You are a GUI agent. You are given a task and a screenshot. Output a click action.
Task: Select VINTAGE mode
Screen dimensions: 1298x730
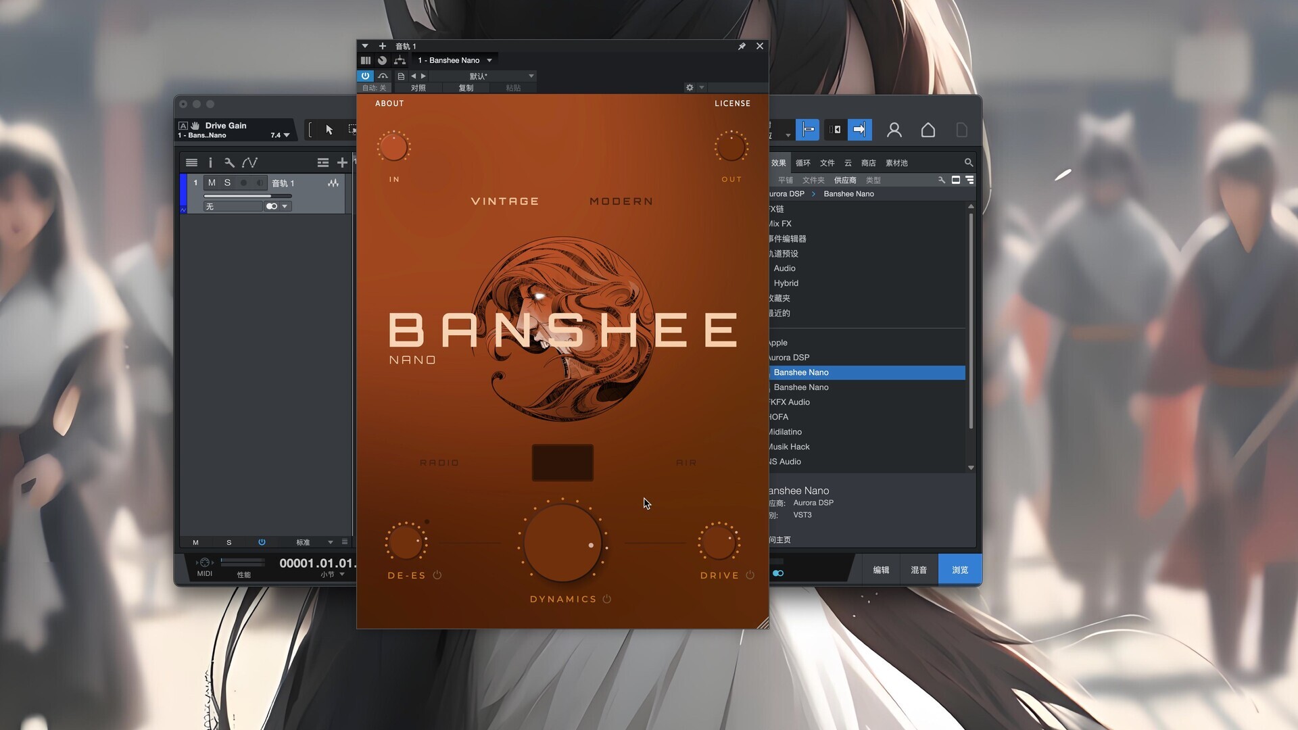pyautogui.click(x=504, y=201)
